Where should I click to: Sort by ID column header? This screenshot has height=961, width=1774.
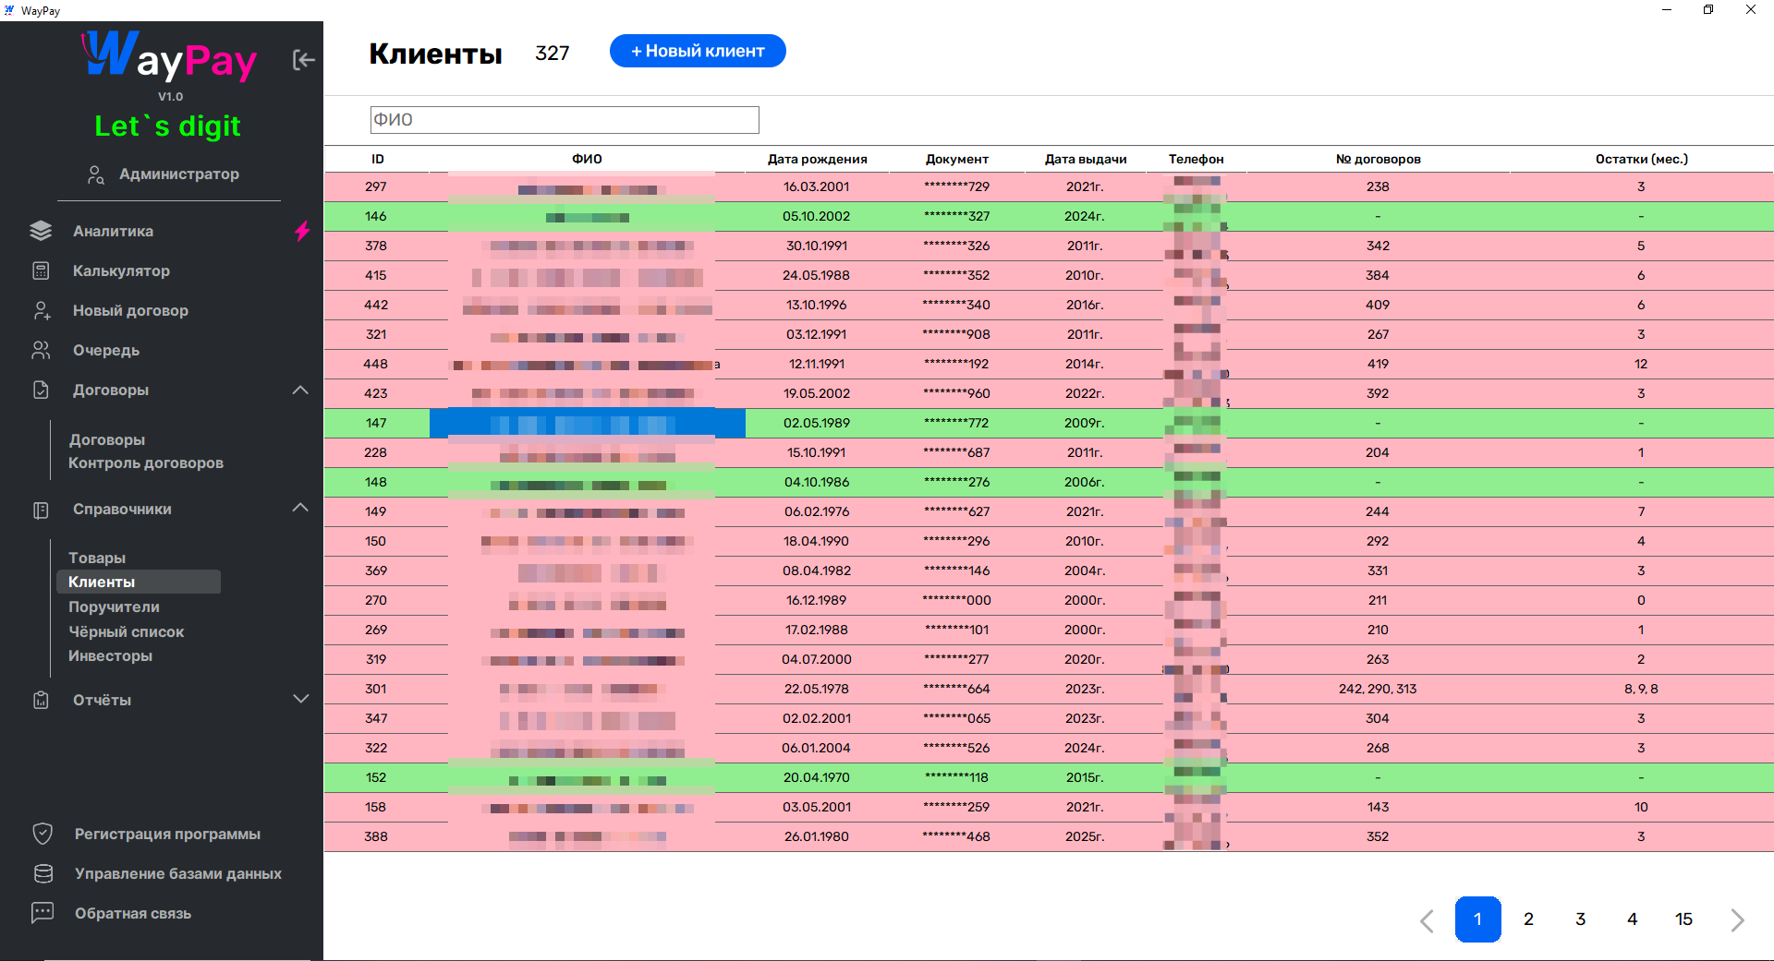pos(377,159)
